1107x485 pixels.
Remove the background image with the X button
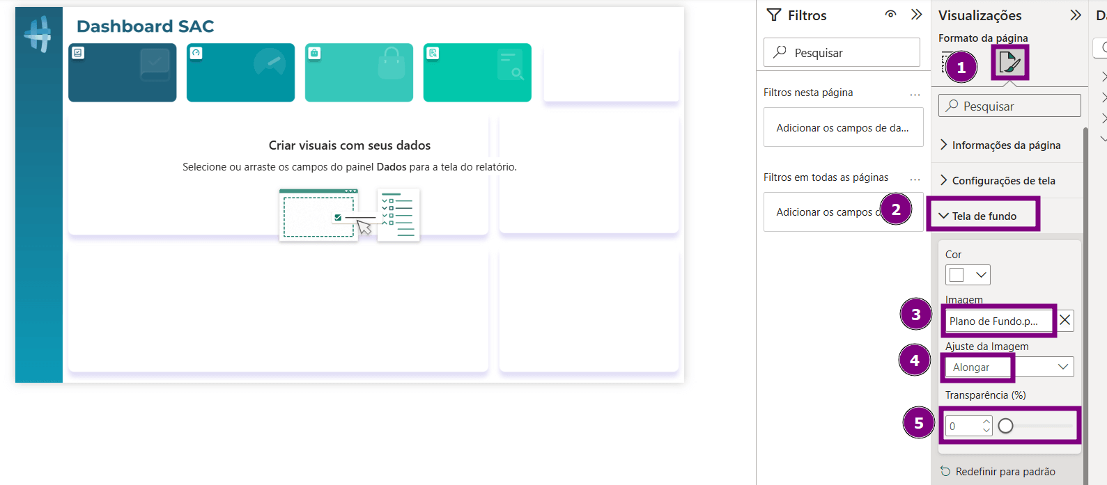[1065, 320]
